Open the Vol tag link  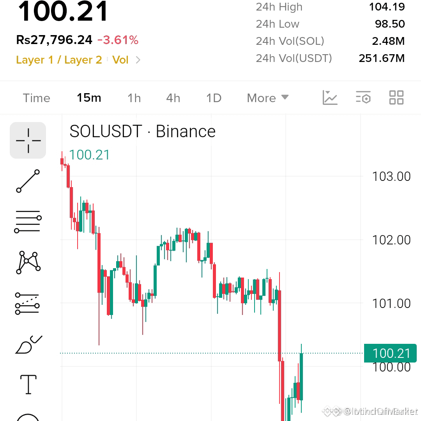coord(120,60)
